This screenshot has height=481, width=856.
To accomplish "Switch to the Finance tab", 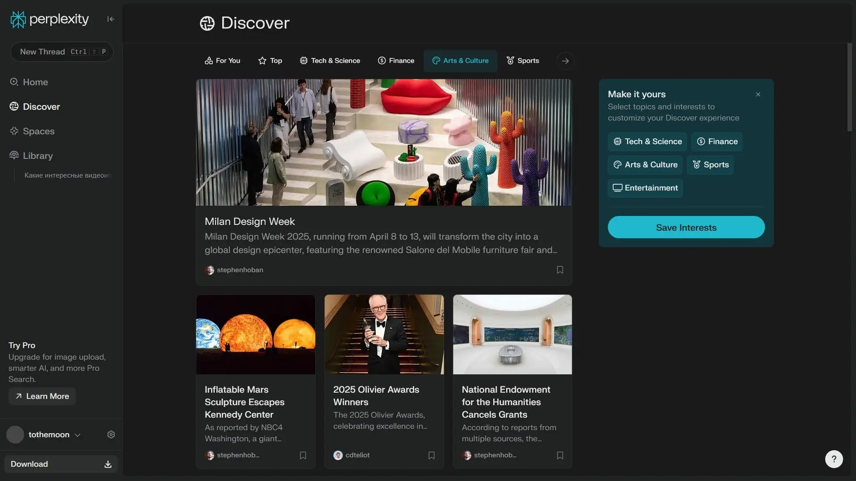I will [396, 61].
